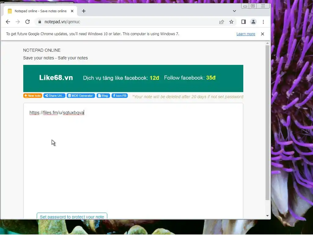Screen dimensions: 313x235
Task: Click the scrollbar up arrow
Action: [x=267, y=43]
